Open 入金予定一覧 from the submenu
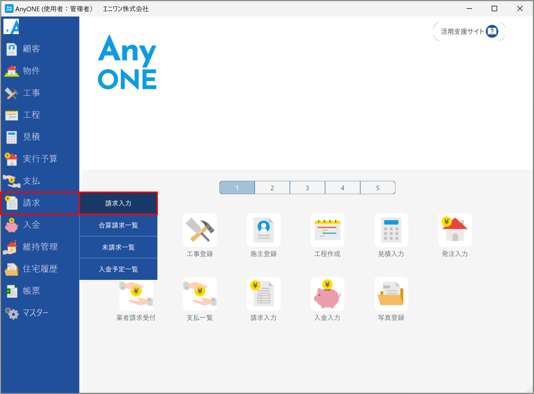 tap(118, 269)
